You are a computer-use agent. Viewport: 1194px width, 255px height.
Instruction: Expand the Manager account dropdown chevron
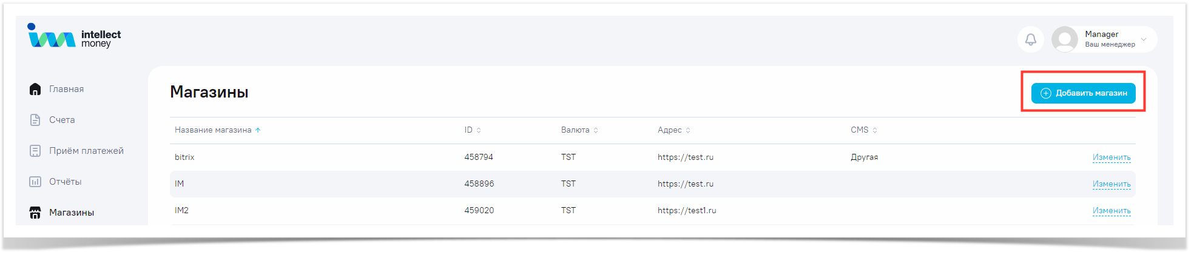1144,39
